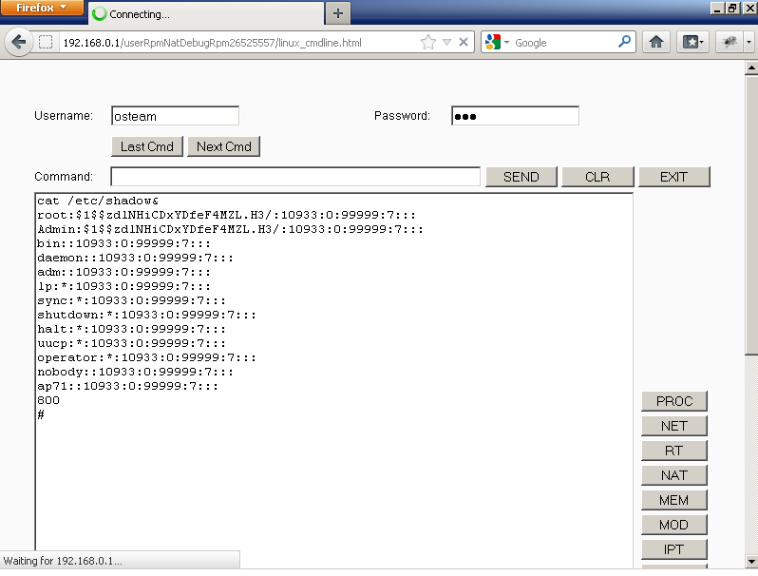The image size is (758, 576).
Task: Focus the Command input field
Action: pyautogui.click(x=295, y=177)
